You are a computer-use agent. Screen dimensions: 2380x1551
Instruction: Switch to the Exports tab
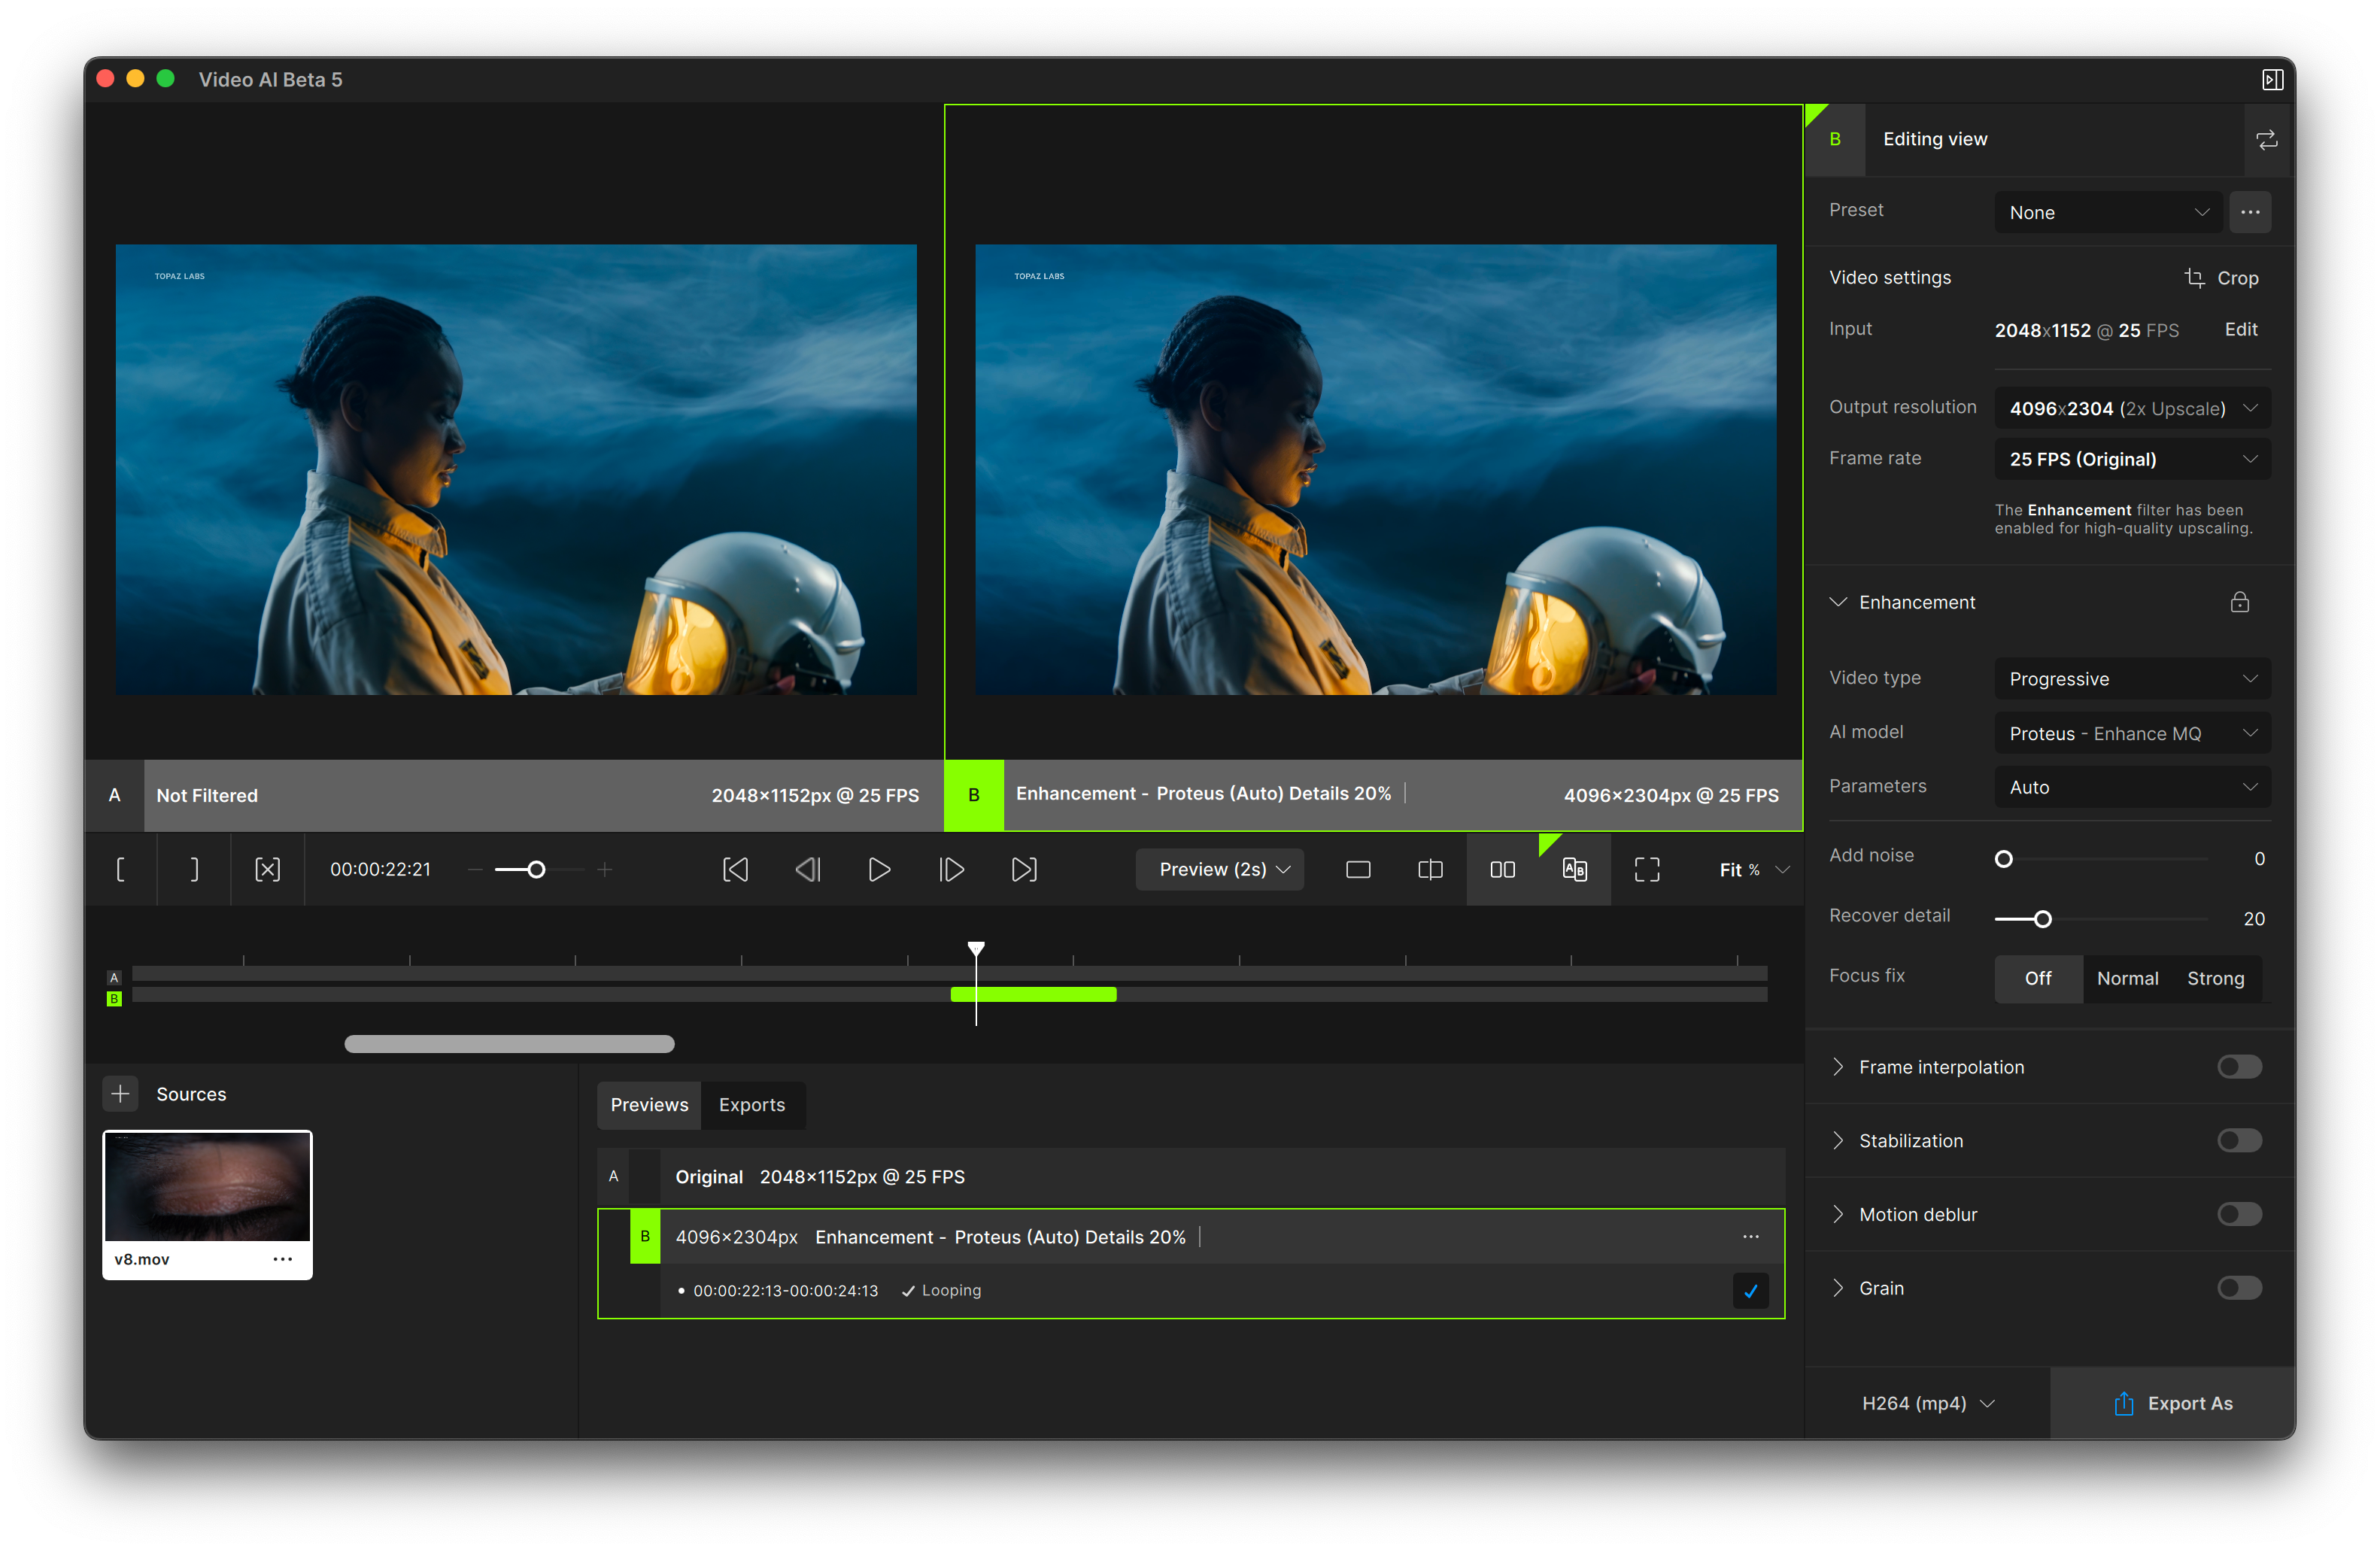tap(752, 1105)
